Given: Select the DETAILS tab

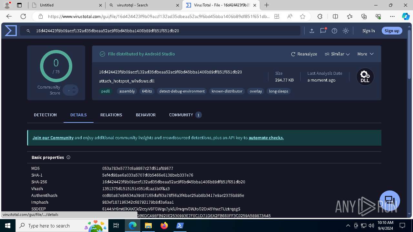Looking at the screenshot, I should 78,115.
